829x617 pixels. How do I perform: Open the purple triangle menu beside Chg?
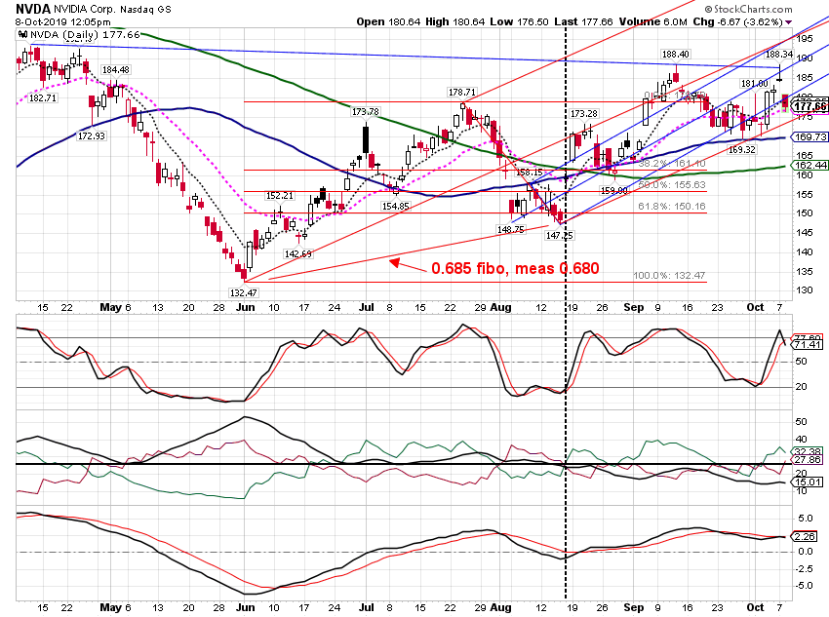pos(789,22)
